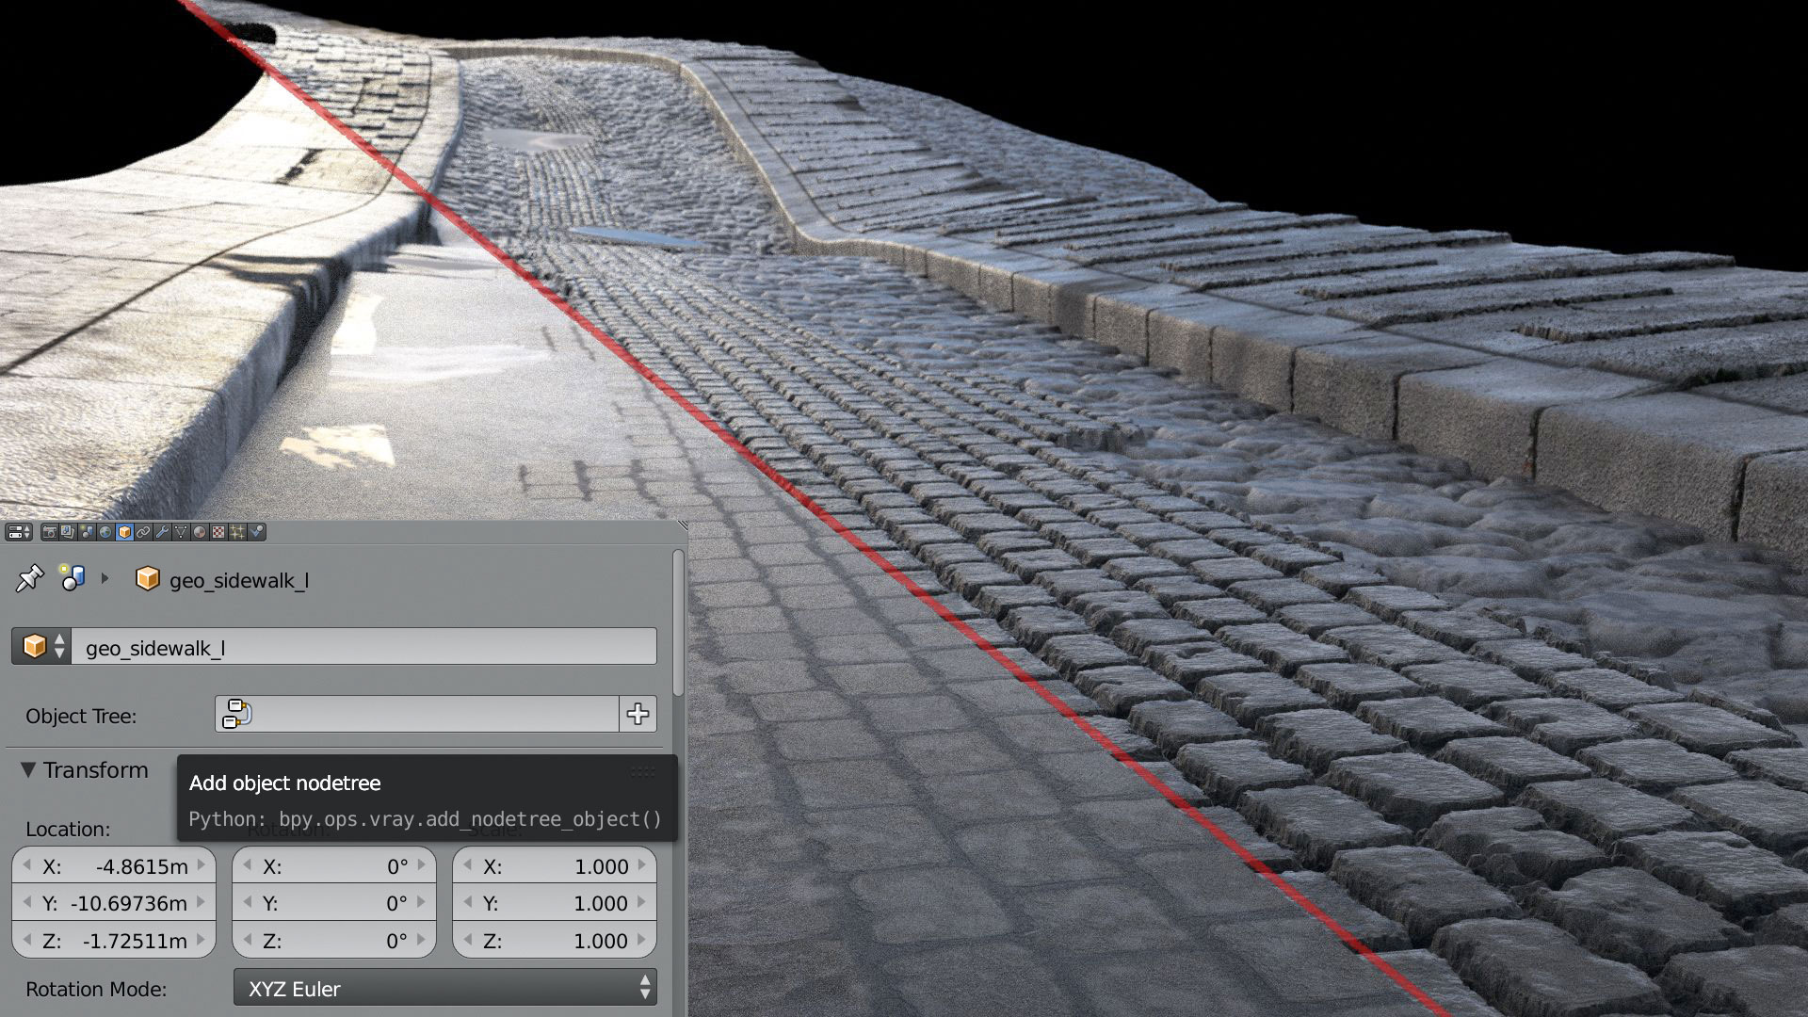Open the Particles tab (sparkles icon)
Viewport: 1808px width, 1017px height.
pyautogui.click(x=237, y=532)
